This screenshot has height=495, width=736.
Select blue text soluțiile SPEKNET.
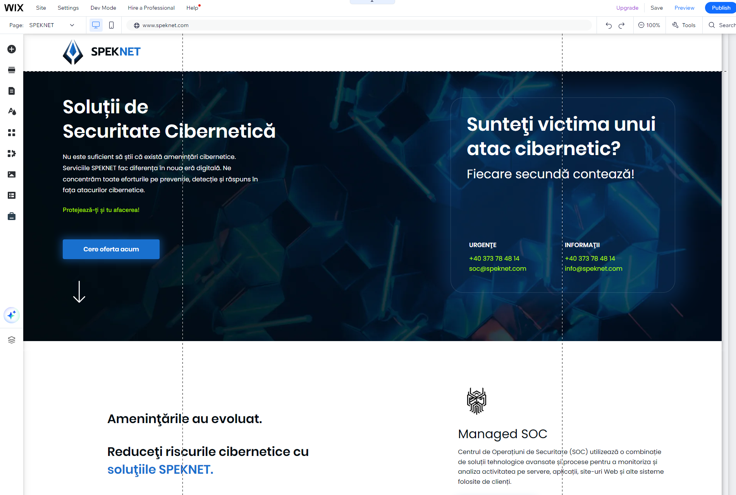[x=160, y=469]
